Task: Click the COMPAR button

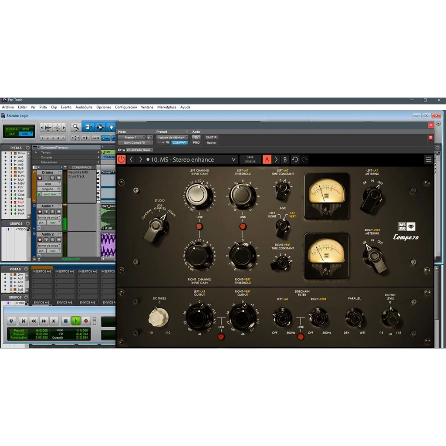Action: 179,143
